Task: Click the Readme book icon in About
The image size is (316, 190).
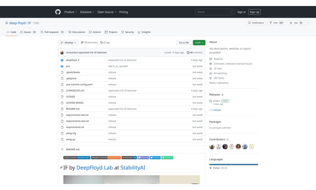Action: pos(210,59)
